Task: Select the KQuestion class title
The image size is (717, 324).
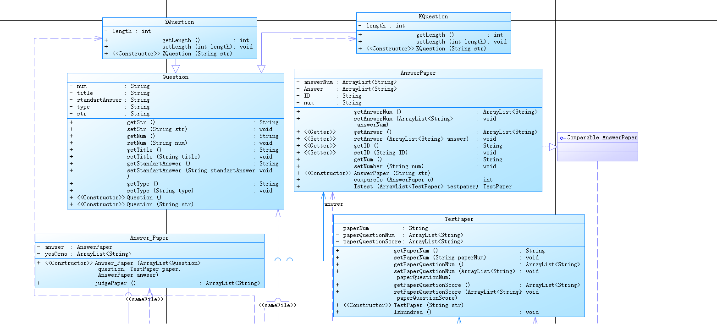Action: point(433,16)
